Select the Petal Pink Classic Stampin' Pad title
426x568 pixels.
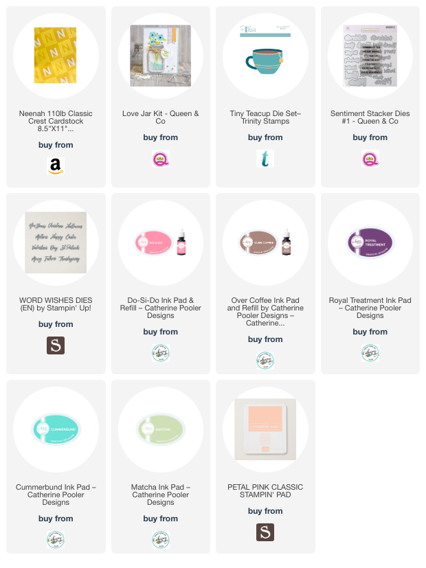click(265, 491)
